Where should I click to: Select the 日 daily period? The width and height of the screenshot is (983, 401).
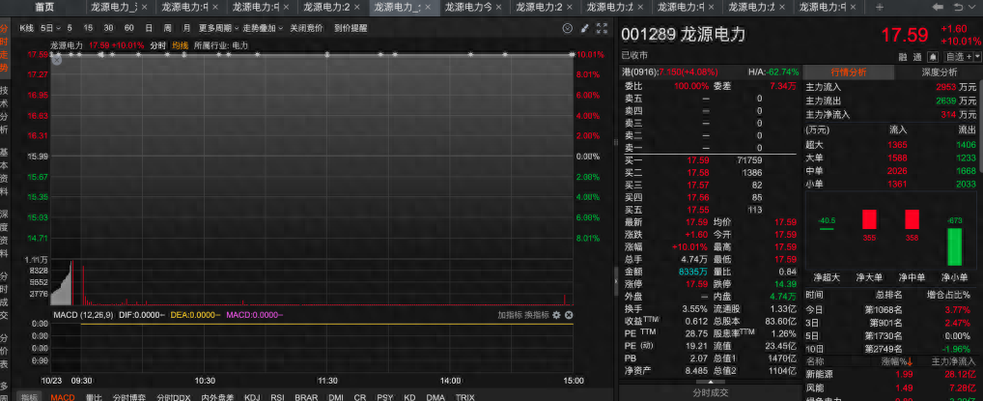click(x=149, y=28)
